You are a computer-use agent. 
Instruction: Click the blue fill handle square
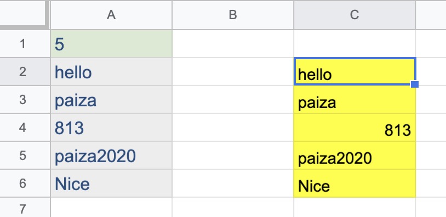415,84
